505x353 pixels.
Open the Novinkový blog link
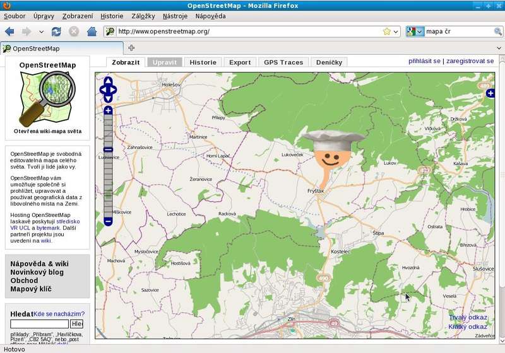click(x=37, y=272)
